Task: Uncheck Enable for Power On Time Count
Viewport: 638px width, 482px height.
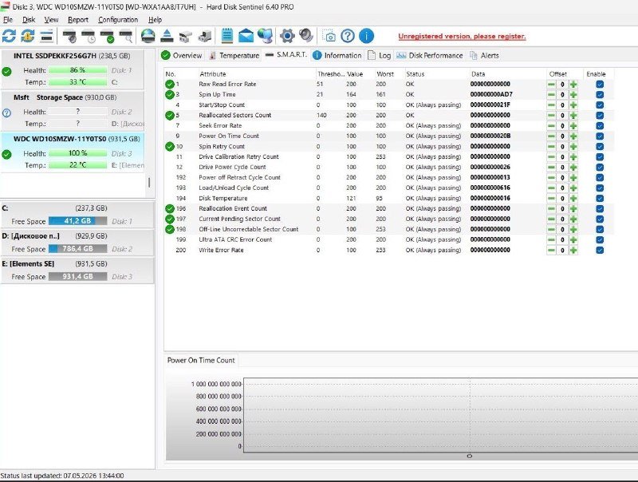Action: (x=600, y=136)
